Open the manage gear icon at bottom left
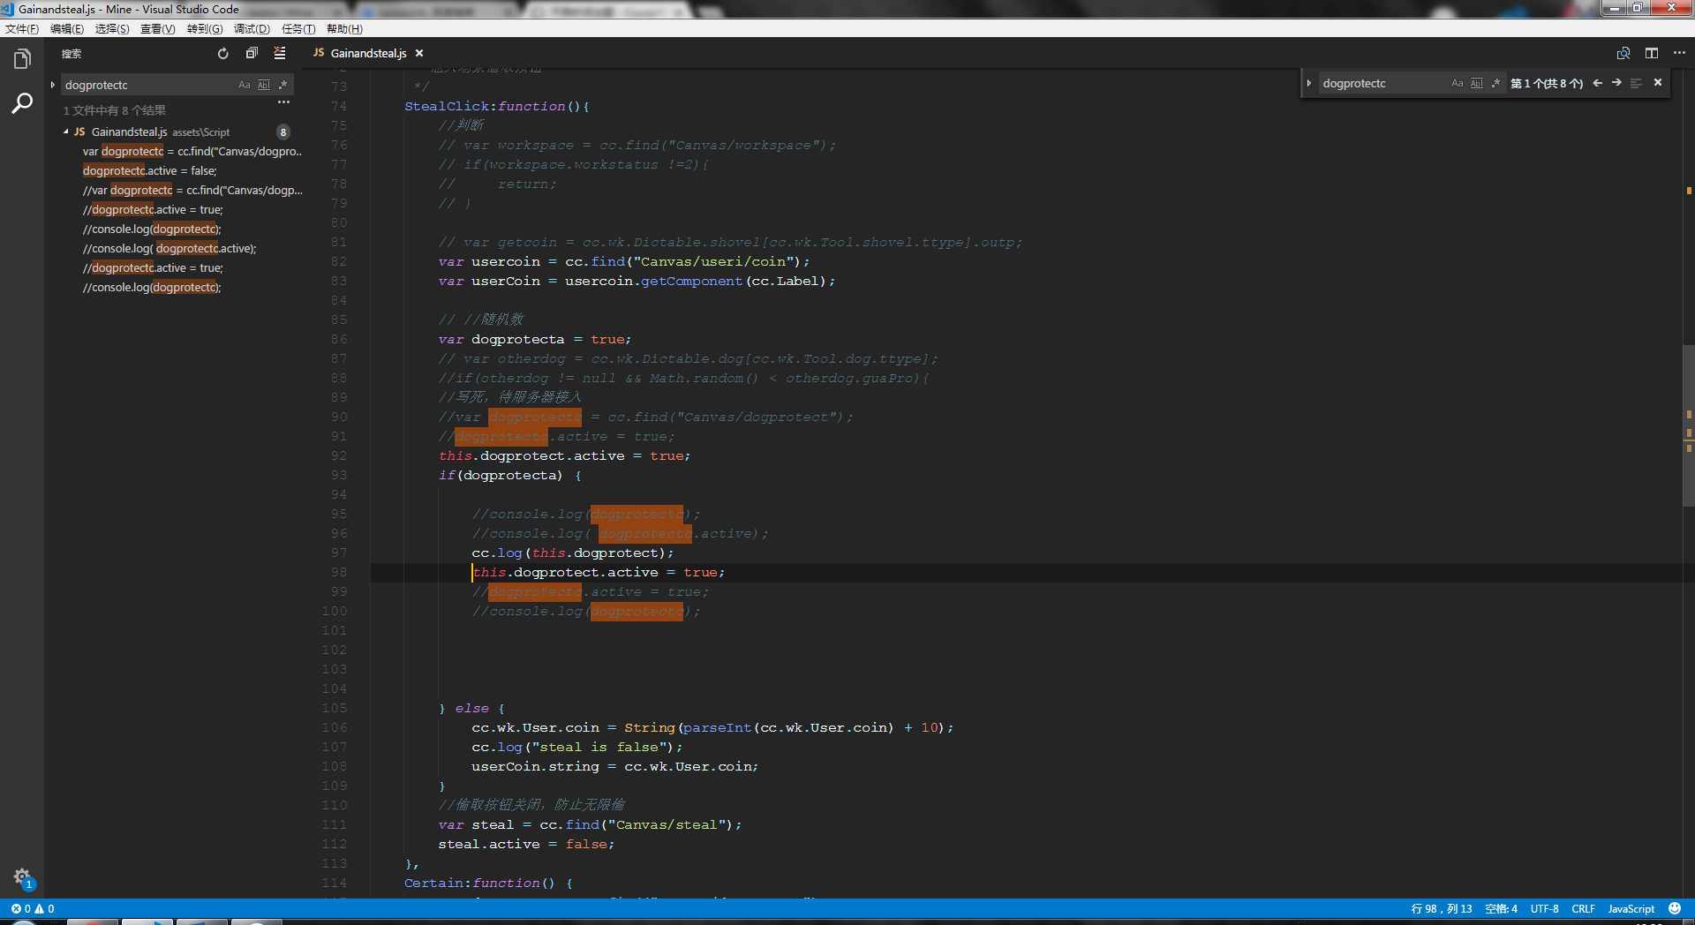The height and width of the screenshot is (925, 1695). pyautogui.click(x=22, y=876)
